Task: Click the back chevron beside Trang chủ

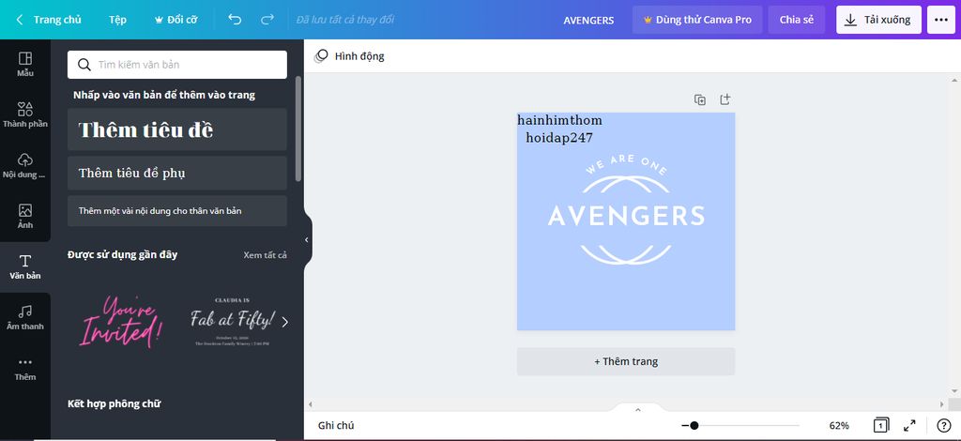Action: tap(19, 20)
